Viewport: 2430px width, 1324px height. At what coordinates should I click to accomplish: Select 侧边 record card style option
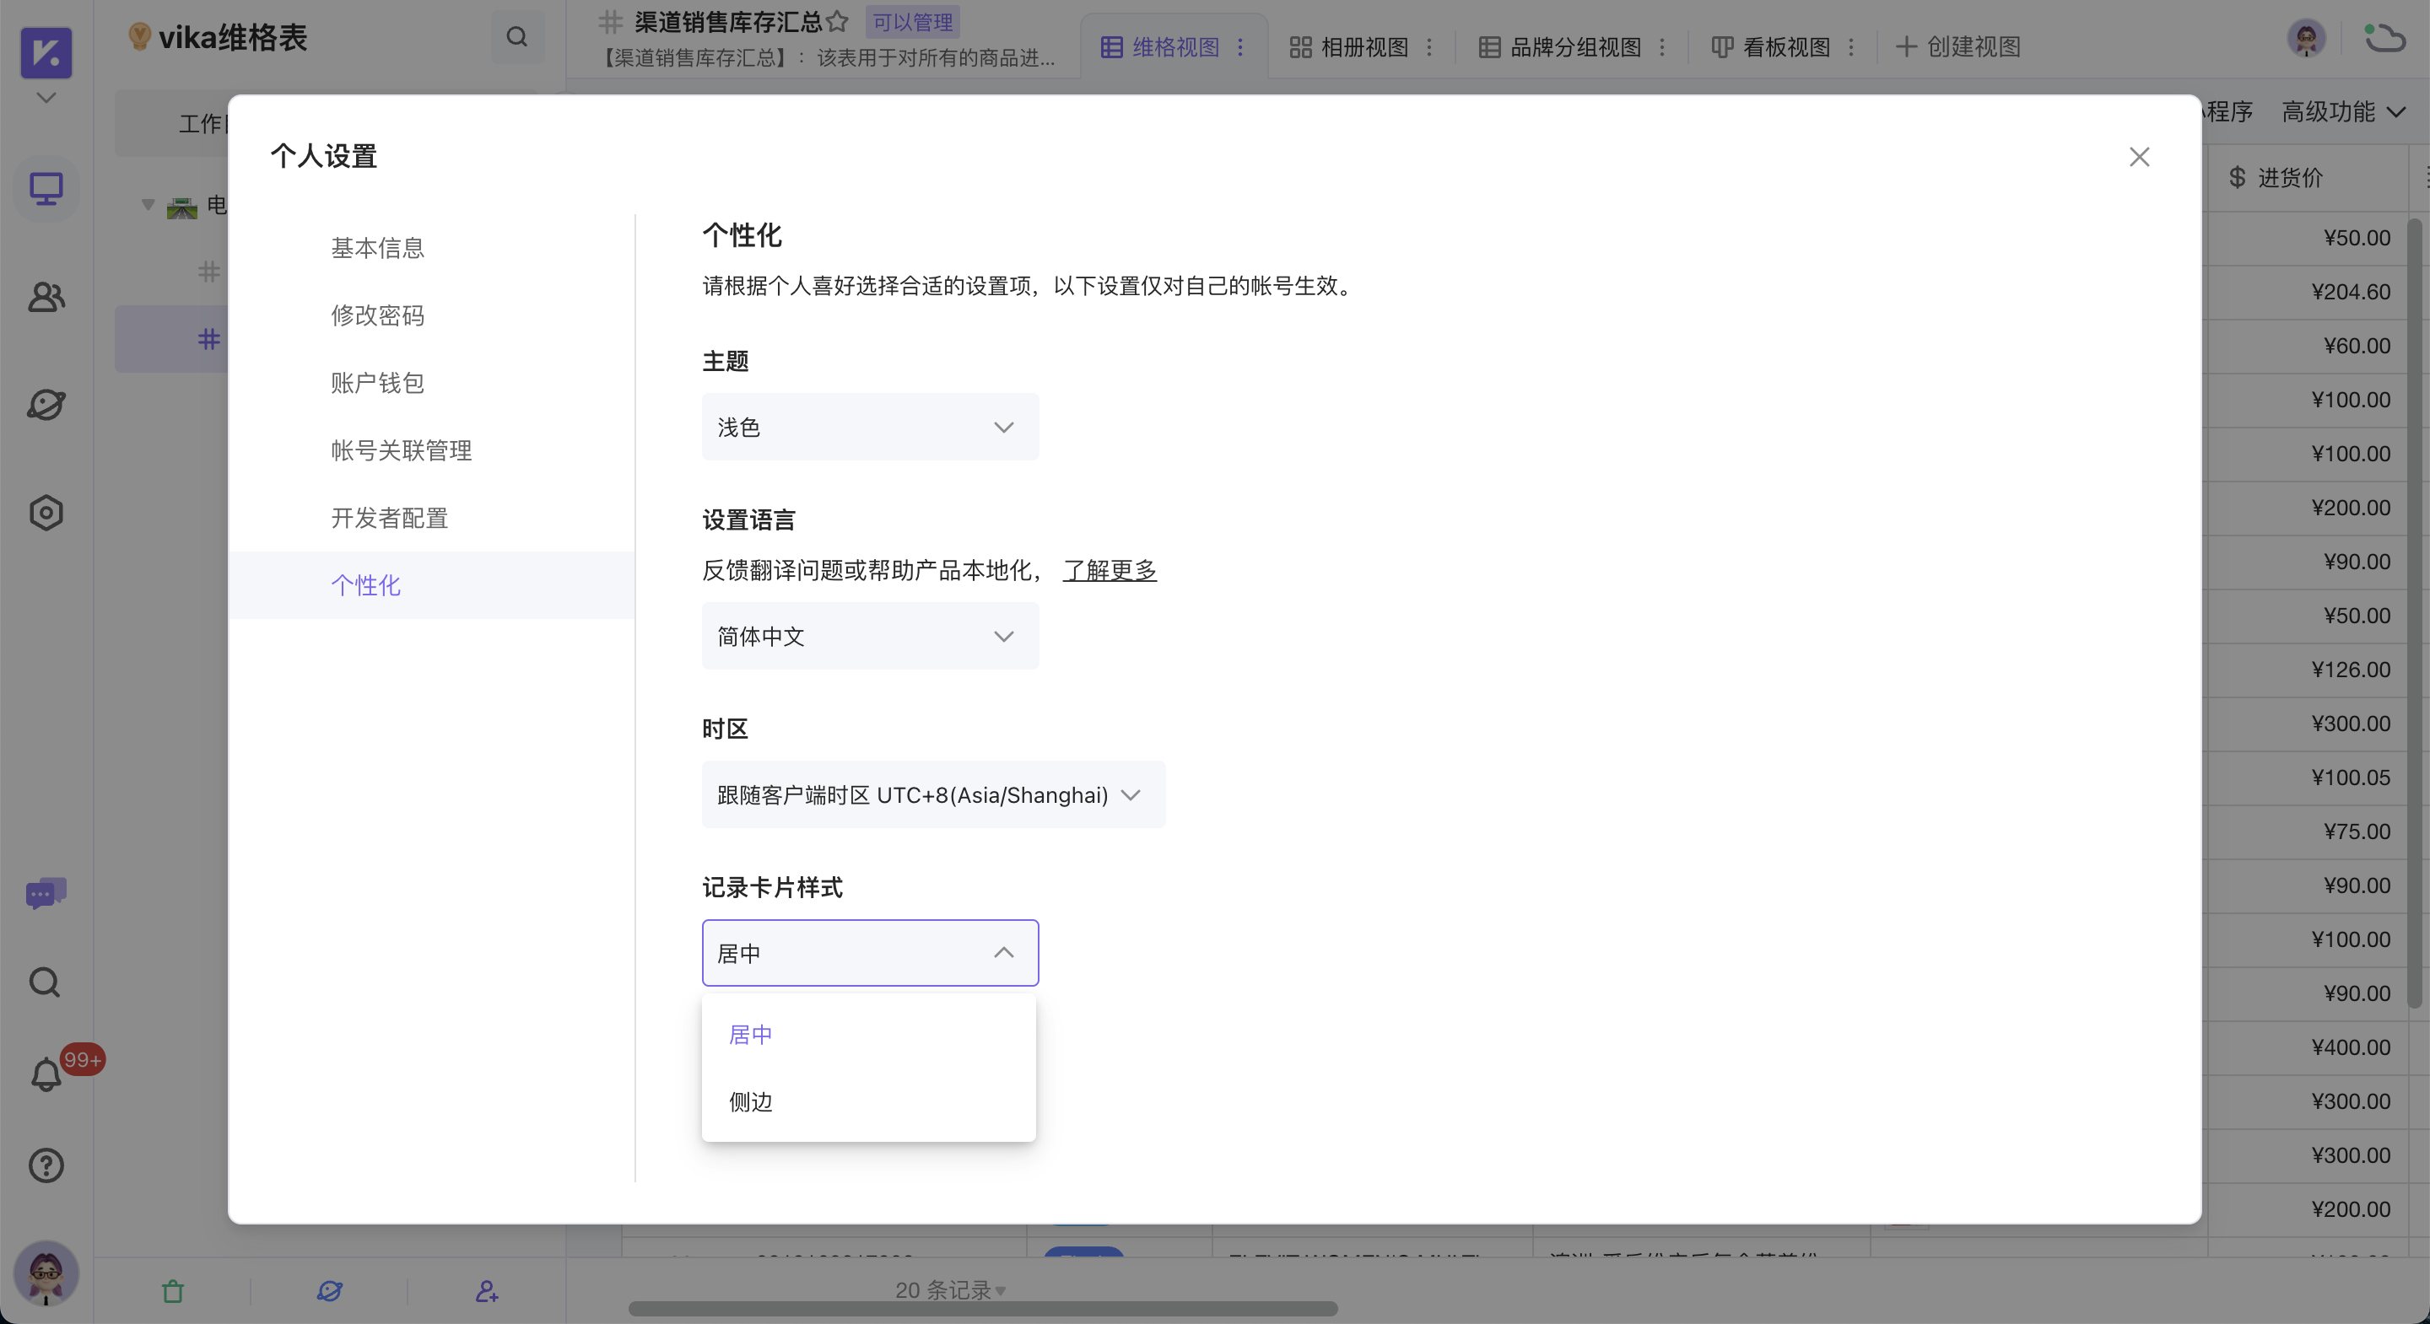click(750, 1101)
